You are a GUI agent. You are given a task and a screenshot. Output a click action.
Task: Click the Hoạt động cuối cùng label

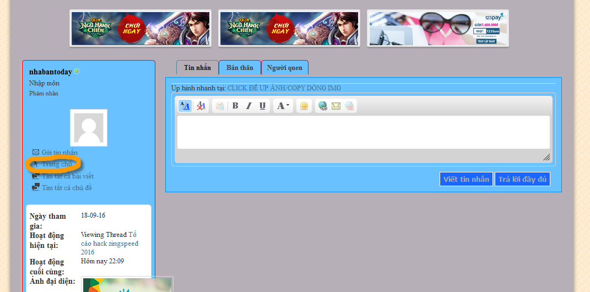[47, 267]
